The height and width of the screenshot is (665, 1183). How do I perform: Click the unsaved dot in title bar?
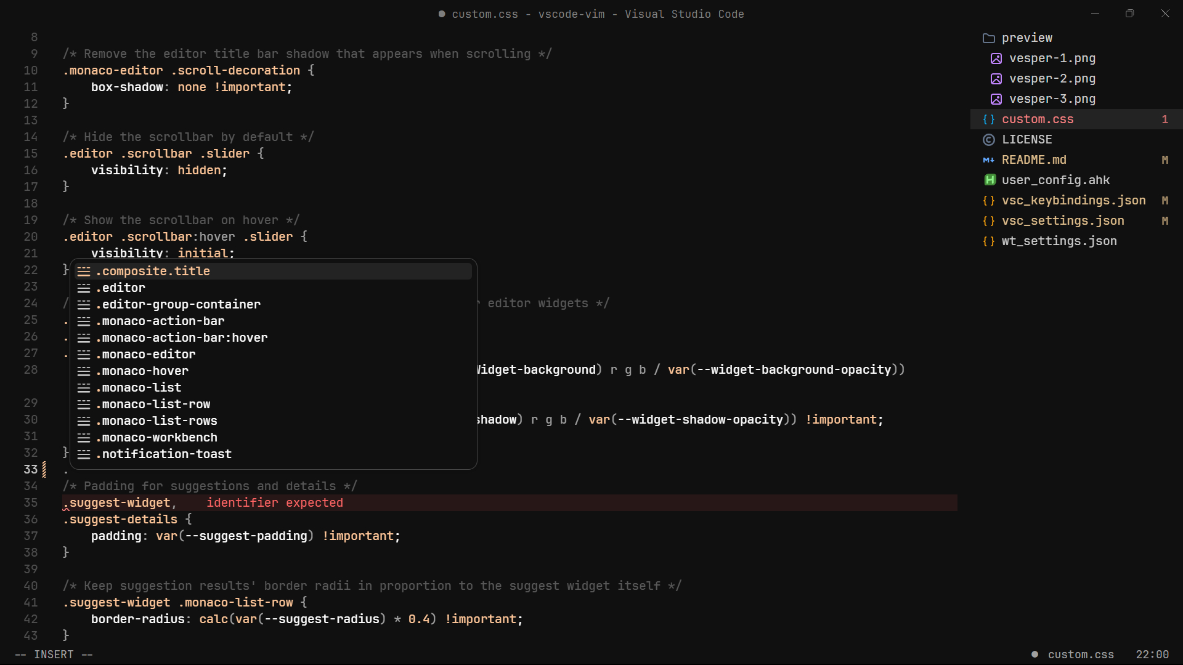tap(442, 14)
